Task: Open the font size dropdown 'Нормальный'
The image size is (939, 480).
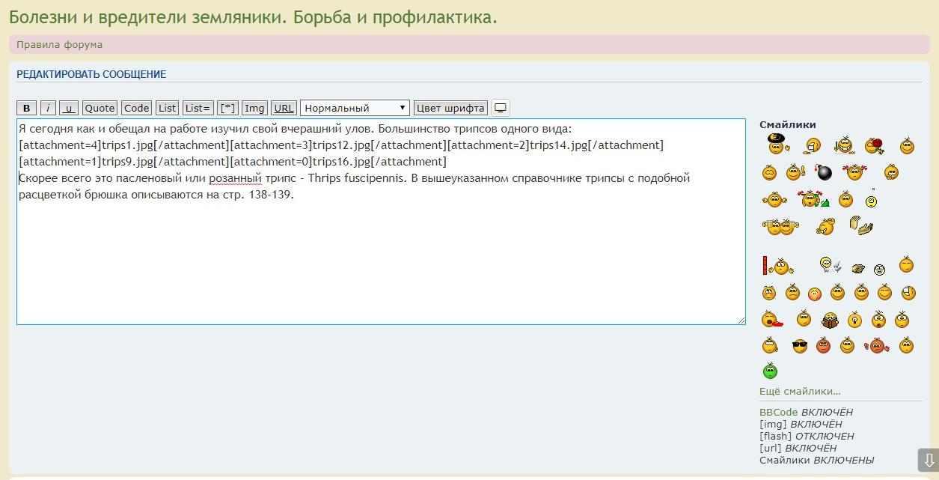Action: [x=355, y=108]
